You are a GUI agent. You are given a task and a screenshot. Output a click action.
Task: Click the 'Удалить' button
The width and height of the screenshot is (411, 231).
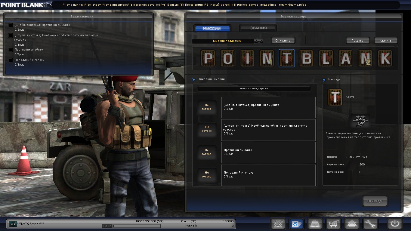click(385, 40)
